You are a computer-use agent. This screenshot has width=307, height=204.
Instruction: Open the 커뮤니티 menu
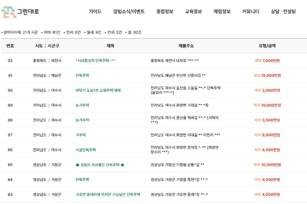click(x=251, y=11)
